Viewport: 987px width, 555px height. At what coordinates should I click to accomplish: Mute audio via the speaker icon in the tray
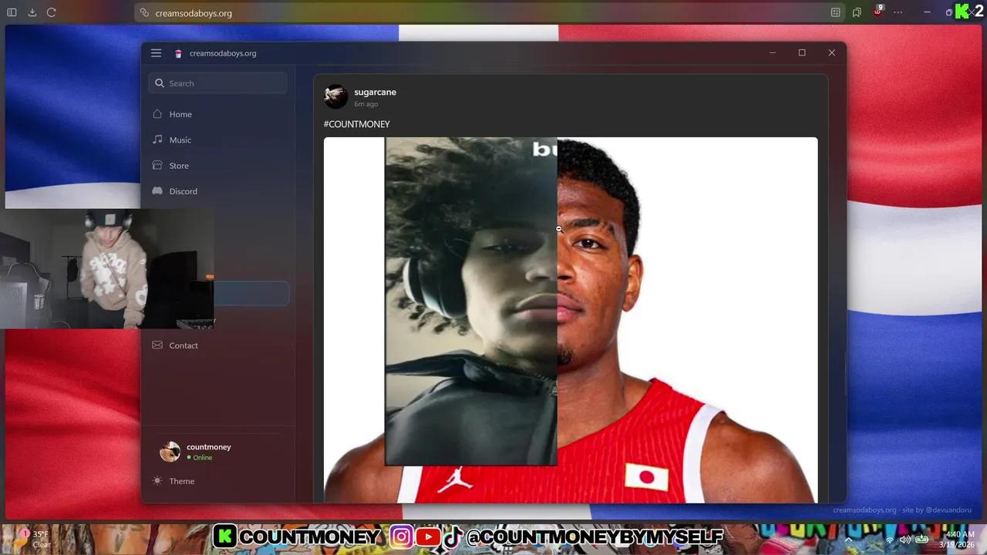pyautogui.click(x=904, y=540)
